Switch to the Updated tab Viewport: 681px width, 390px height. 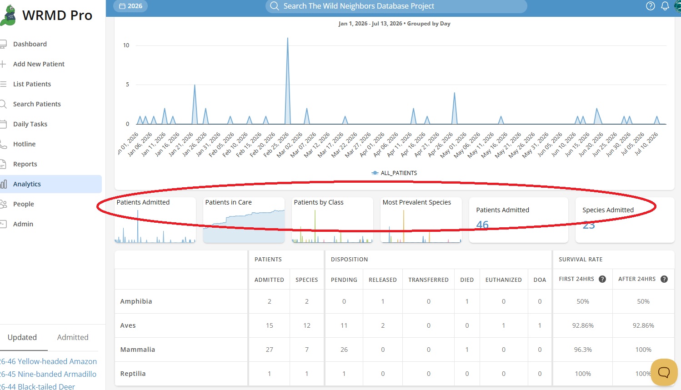point(22,337)
